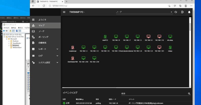This screenshot has height=105, width=201.
Task: Select タスク スケジューラ (ローカル) tree root
Action: [x=14, y=35]
